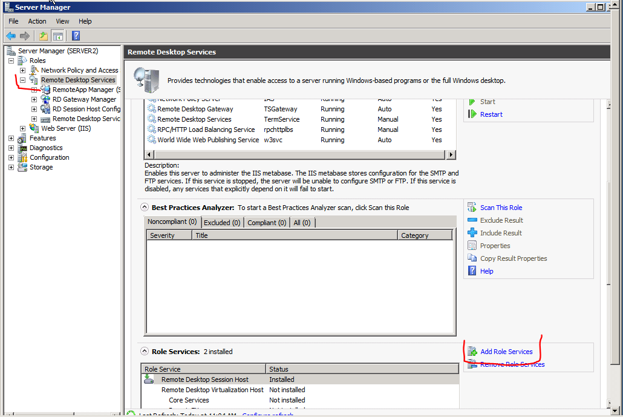Select Remote Desktop Services in the tree
Screen dimensions: 623x417
click(78, 80)
